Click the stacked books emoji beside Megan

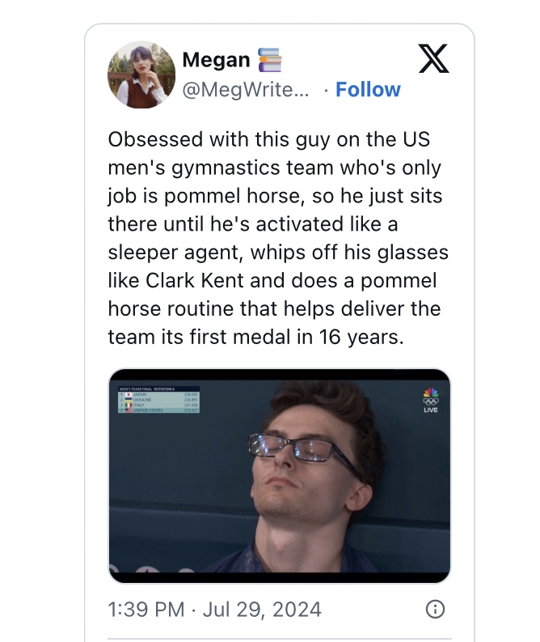pos(270,60)
